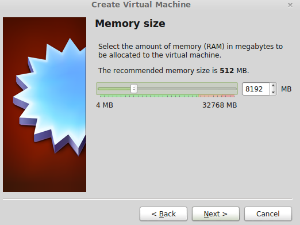300x225 pixels.
Task: Decrease memory using the spinbox down arrow
Action: coord(273,92)
